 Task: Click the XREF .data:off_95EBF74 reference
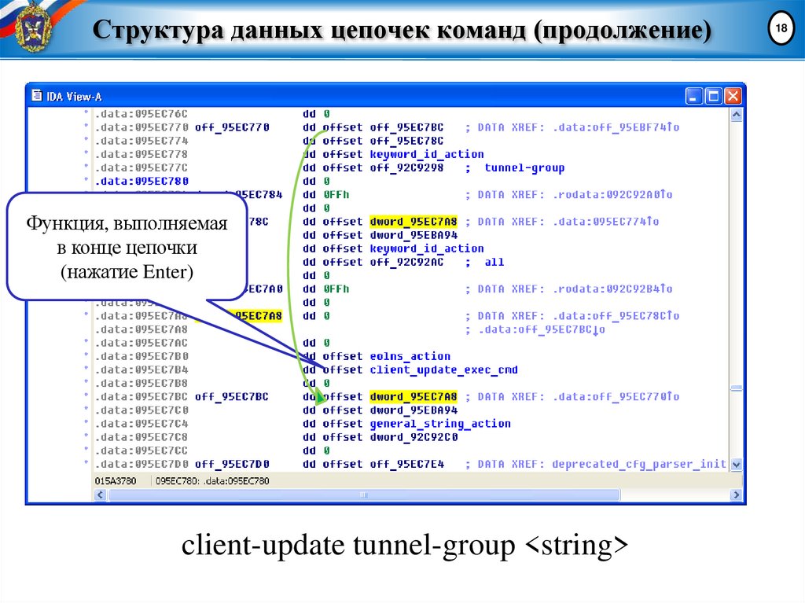[x=616, y=127]
